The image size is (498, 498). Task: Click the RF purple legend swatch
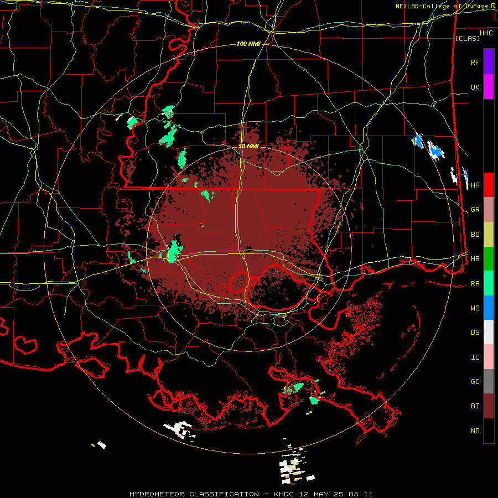(489, 61)
